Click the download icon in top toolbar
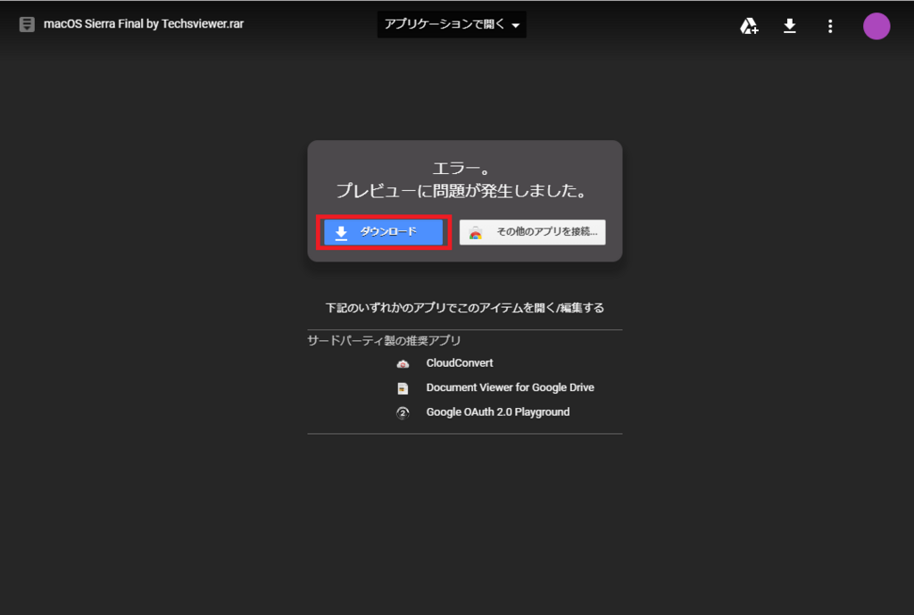This screenshot has height=615, width=914. pyautogui.click(x=789, y=26)
